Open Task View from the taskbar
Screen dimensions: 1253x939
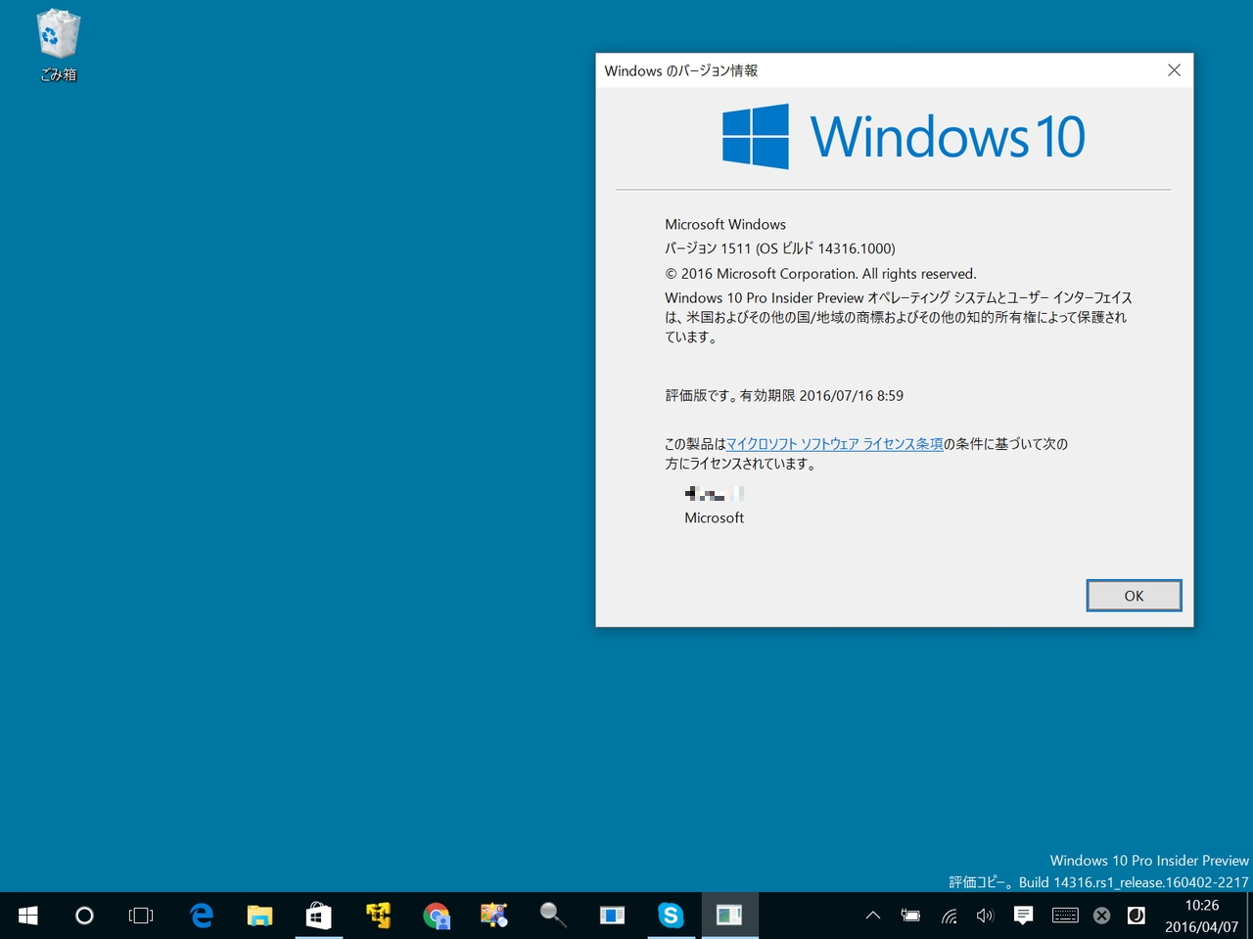(141, 915)
